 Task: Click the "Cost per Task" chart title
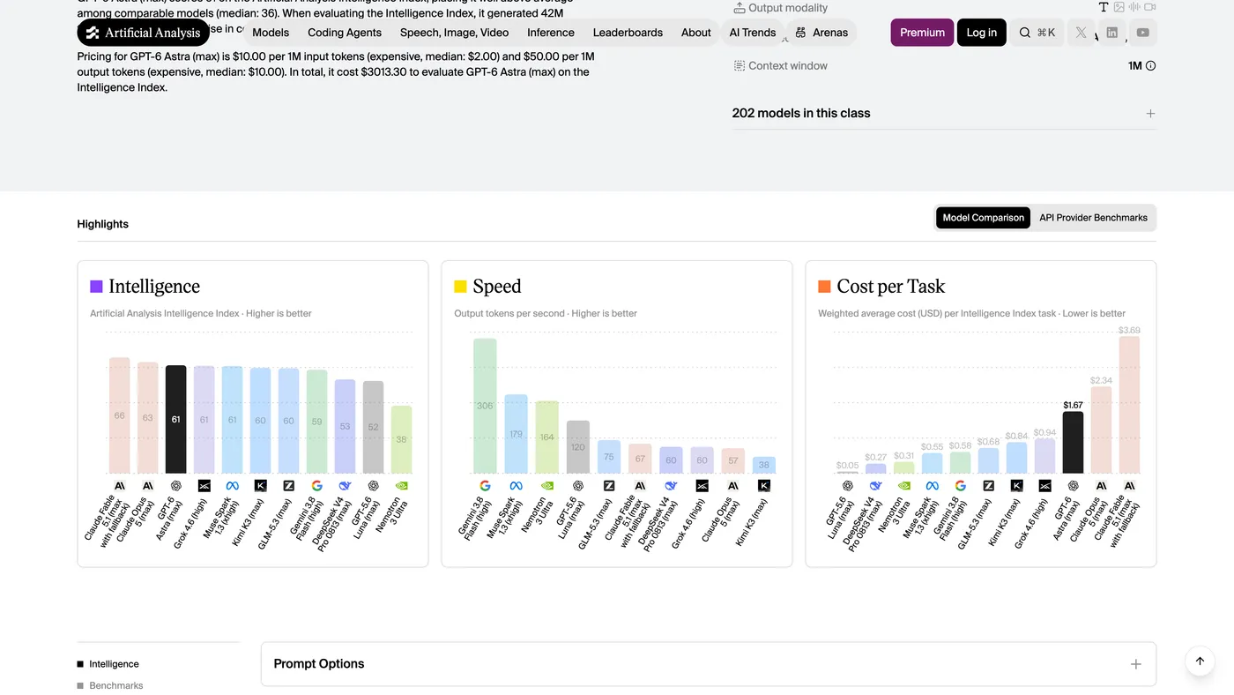890,287
